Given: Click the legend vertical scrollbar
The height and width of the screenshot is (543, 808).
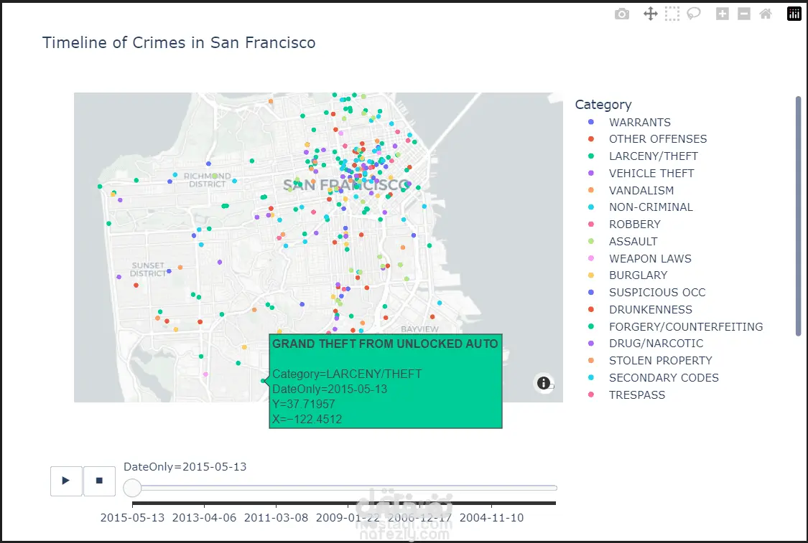Looking at the screenshot, I should coord(798,215).
